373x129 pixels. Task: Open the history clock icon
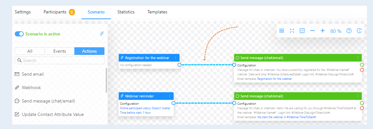point(359,31)
